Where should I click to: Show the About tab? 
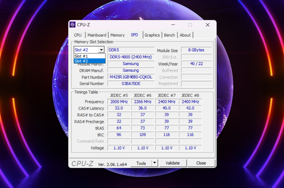(185, 35)
